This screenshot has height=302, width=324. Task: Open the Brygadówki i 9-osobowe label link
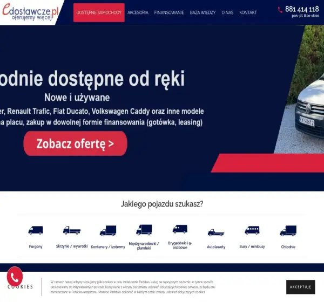(180, 245)
